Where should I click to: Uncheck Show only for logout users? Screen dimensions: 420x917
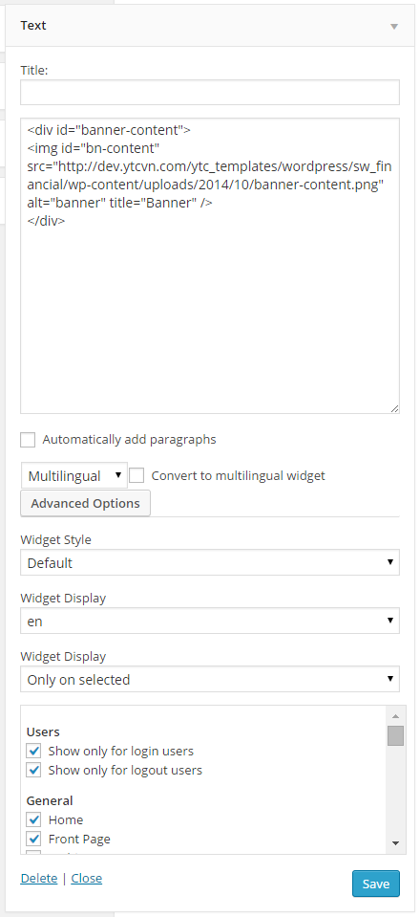(33, 770)
